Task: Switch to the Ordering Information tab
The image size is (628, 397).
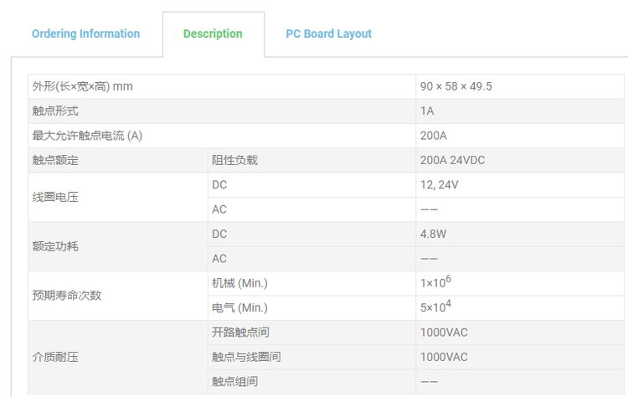Action: tap(85, 34)
